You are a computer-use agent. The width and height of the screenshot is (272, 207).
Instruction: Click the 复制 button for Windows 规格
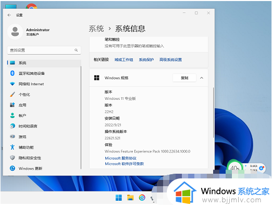tap(184, 78)
